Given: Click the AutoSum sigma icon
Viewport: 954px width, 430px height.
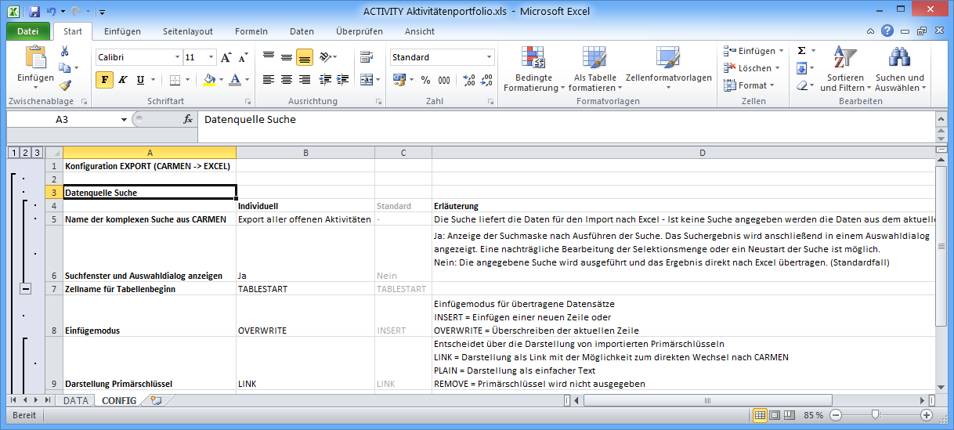Looking at the screenshot, I should pos(801,51).
